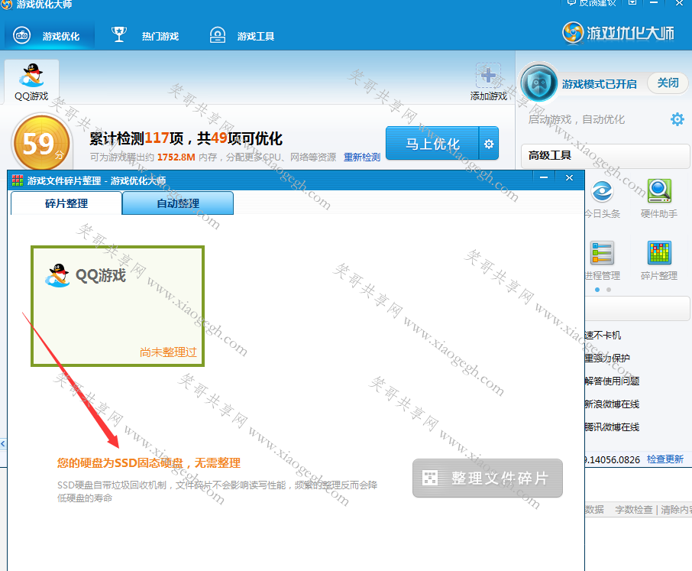Screen dimensions: 692x571
Task: Open the 解答使用问题 link
Action: [x=612, y=381]
